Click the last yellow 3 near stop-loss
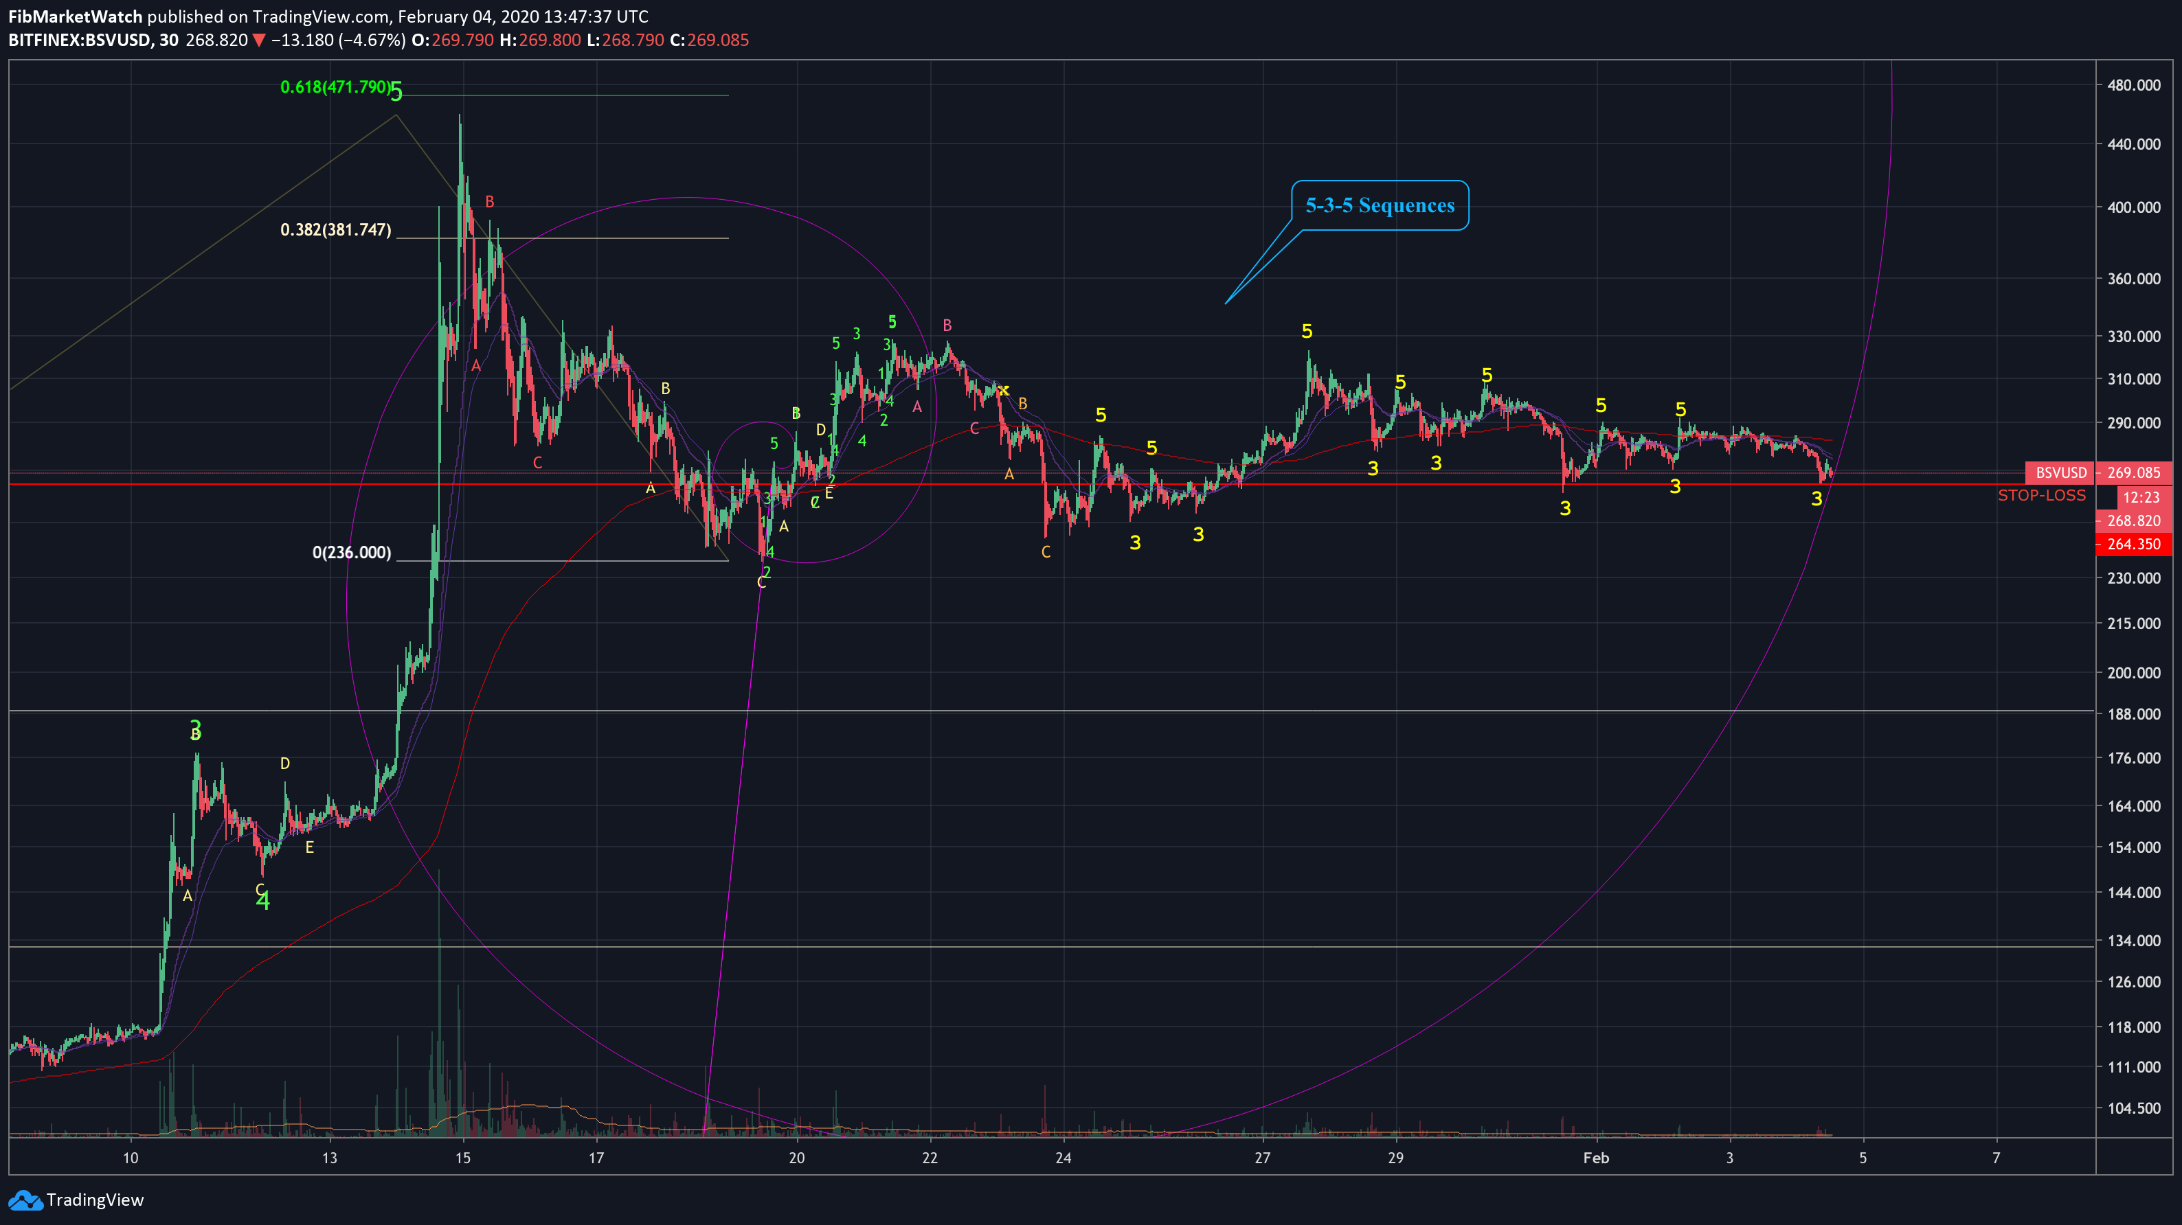Screen dimensions: 2182x1225 pos(1816,499)
